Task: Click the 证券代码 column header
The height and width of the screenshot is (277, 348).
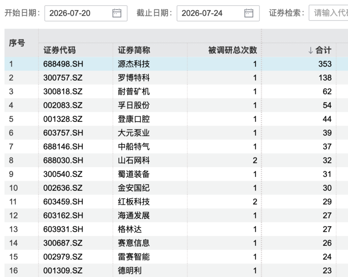Action: [60, 50]
